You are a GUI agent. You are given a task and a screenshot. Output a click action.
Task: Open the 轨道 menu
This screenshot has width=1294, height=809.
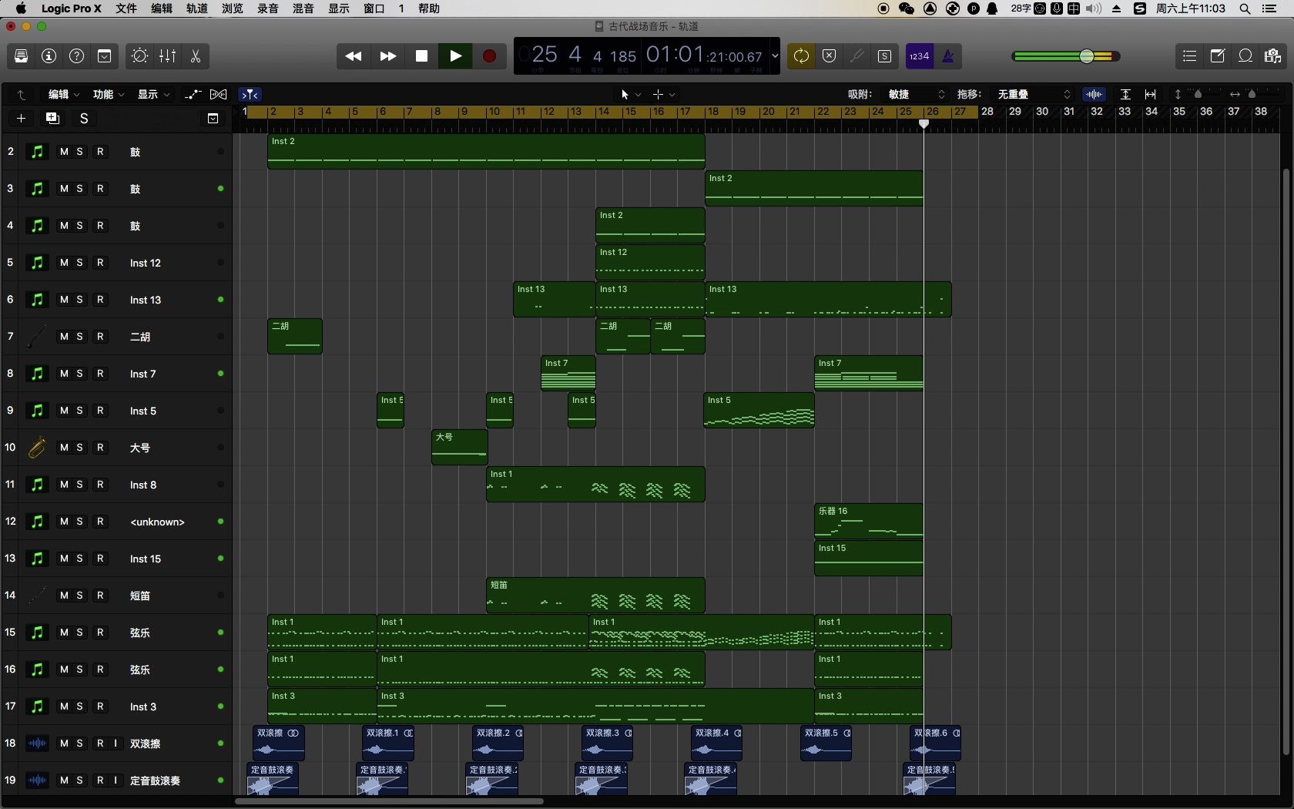click(x=197, y=8)
